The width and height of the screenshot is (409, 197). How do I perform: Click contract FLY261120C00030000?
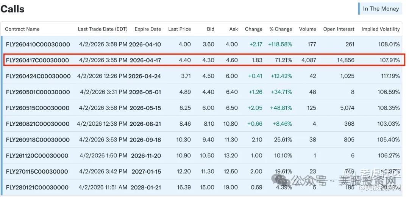pyautogui.click(x=37, y=155)
